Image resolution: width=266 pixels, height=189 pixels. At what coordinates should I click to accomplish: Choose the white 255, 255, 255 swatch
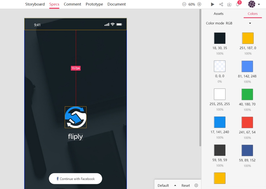220,94
